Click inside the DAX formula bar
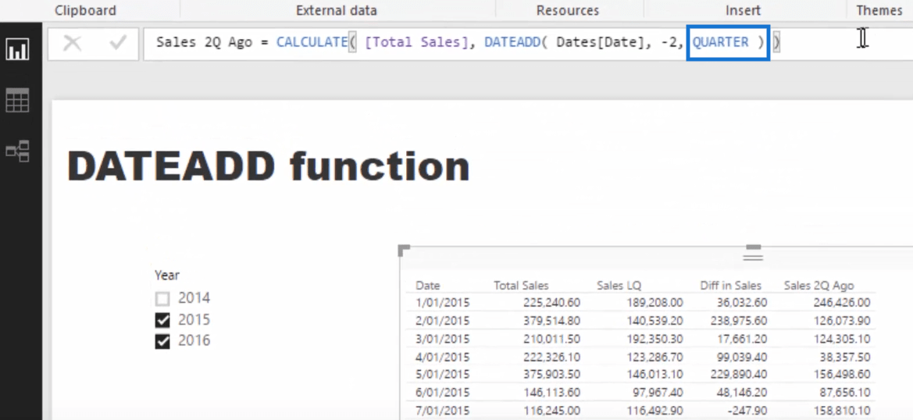The image size is (913, 420). (x=528, y=43)
